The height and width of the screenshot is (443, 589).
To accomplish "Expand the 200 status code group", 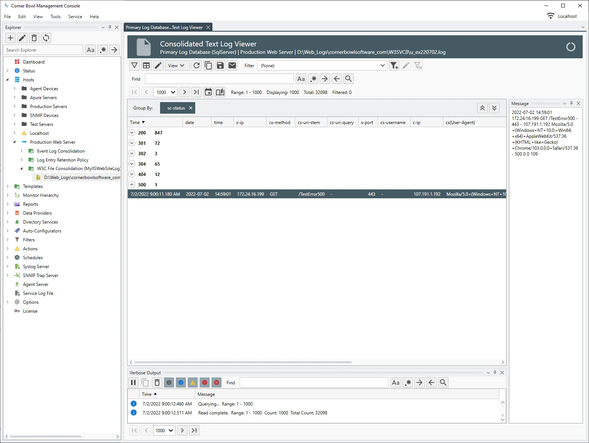I will (132, 133).
